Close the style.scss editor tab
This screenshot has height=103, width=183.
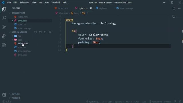[91, 8]
